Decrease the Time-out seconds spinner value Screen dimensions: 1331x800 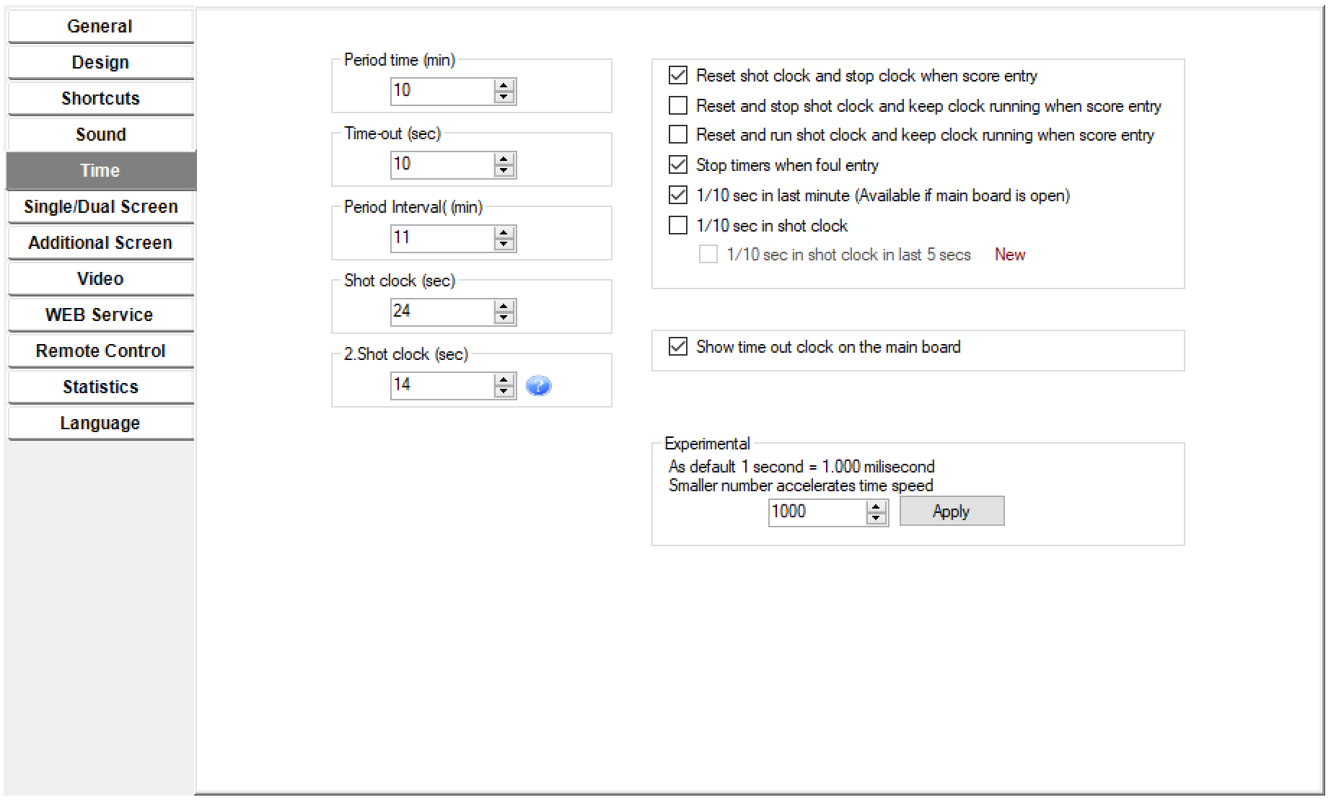point(504,171)
